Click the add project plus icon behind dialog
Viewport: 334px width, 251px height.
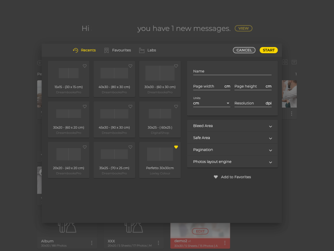click(39, 63)
